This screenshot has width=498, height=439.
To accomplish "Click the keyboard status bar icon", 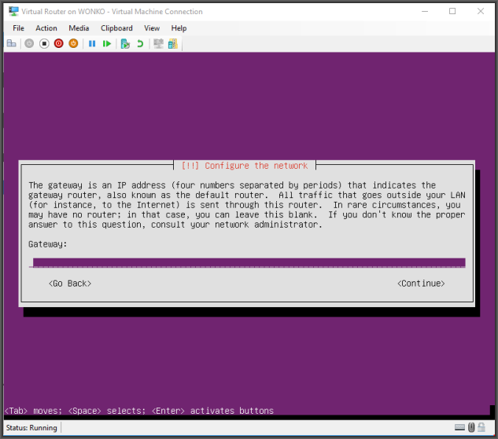I will [x=459, y=427].
